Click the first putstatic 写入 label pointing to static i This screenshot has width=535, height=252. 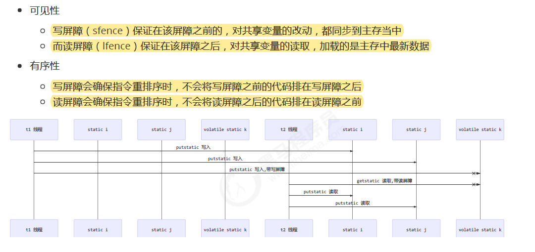(193, 147)
